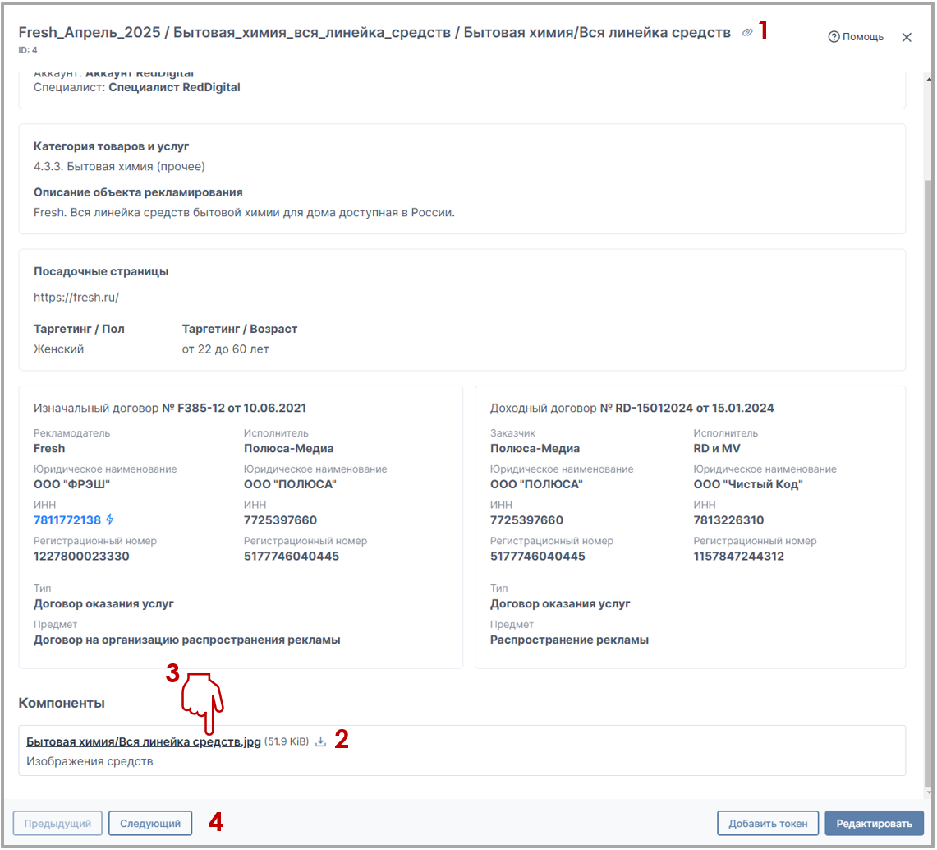This screenshot has height=850, width=937.
Task: Click legal name ООО "ФРЭШ"
Action: coord(71,484)
